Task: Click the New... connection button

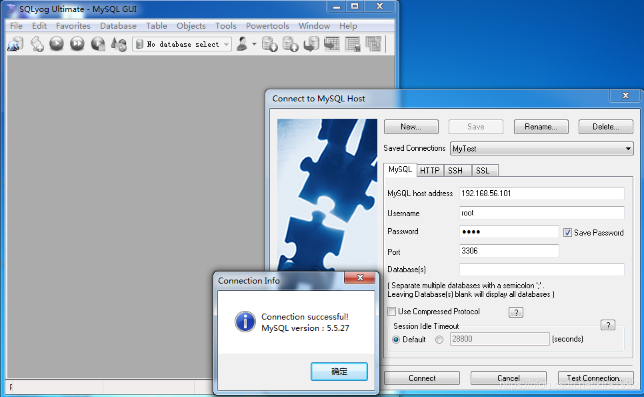Action: [x=411, y=127]
